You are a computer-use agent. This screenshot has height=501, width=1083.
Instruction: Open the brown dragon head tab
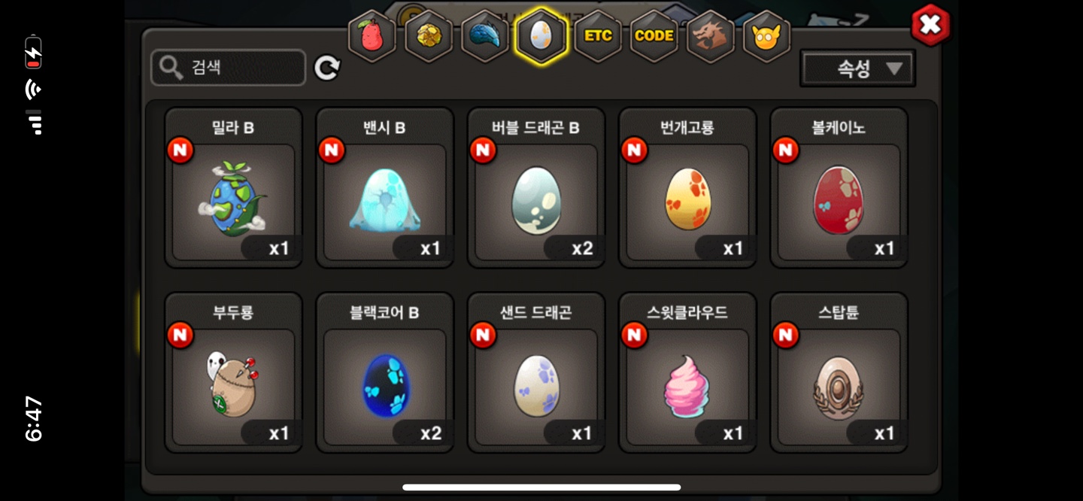click(710, 35)
